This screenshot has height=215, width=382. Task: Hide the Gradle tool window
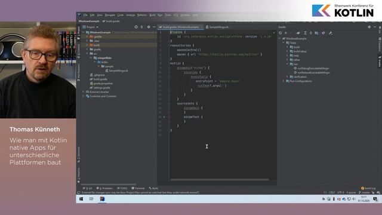point(375,27)
